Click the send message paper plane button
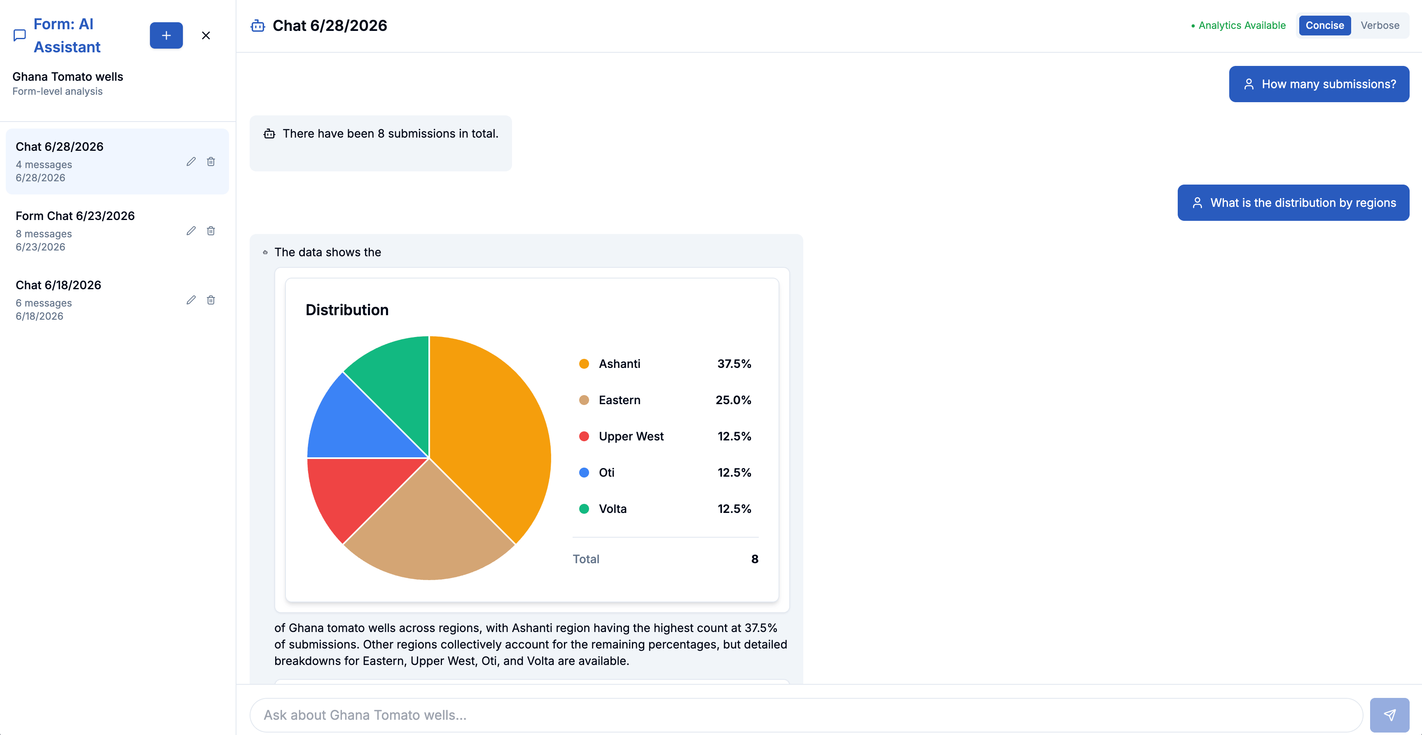The height and width of the screenshot is (735, 1422). pyautogui.click(x=1389, y=714)
